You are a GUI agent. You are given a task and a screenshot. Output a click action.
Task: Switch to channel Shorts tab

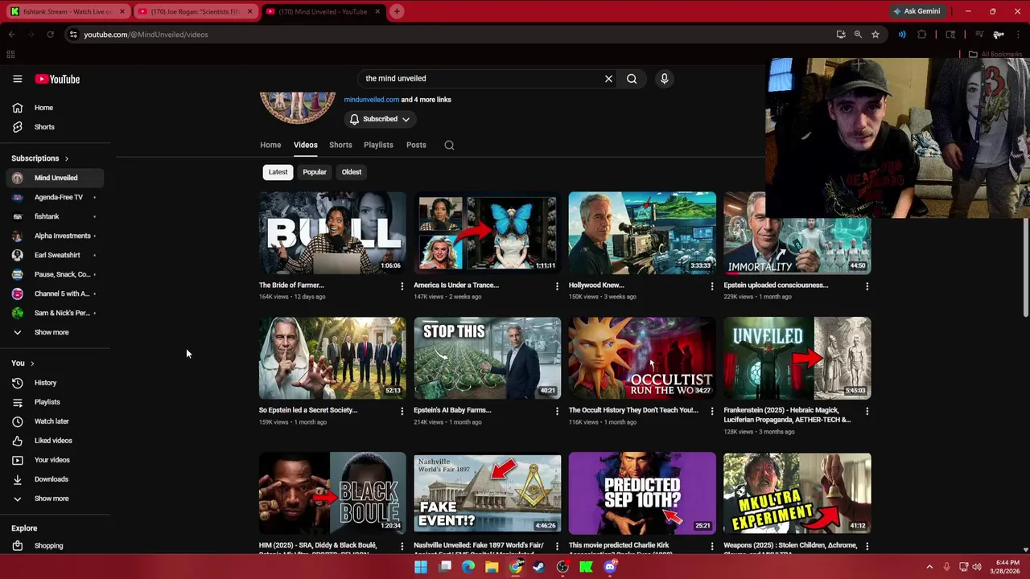click(340, 145)
